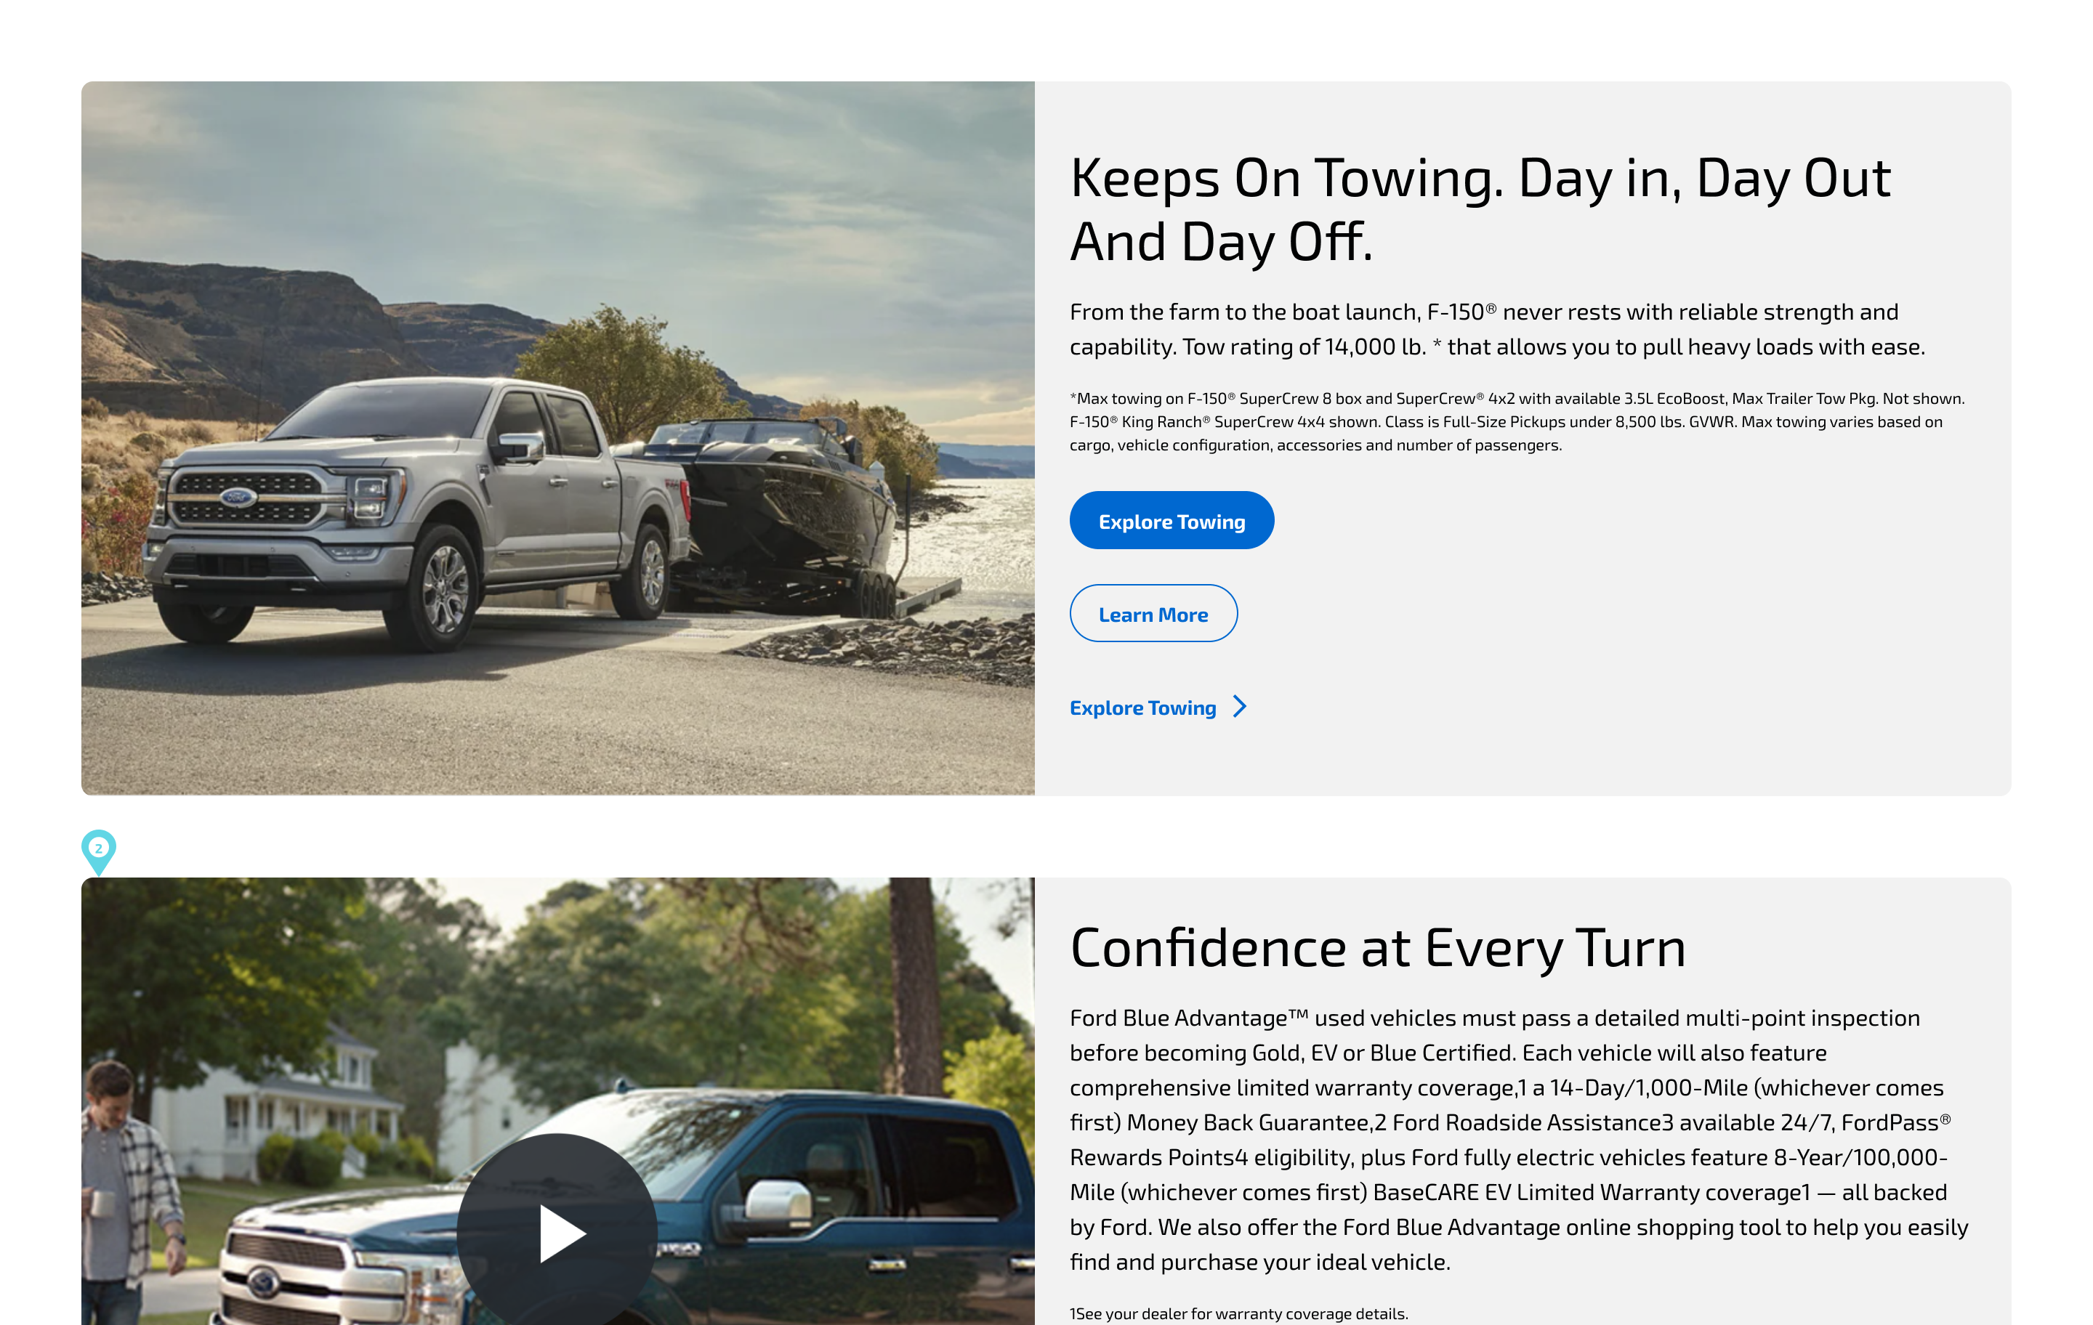Click the Confidence at Every Turn heading
Viewport: 2093px width, 1325px height.
[1378, 947]
